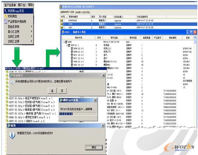Click the task icon of row 4021
198x155 pixels.
(x=62, y=27)
